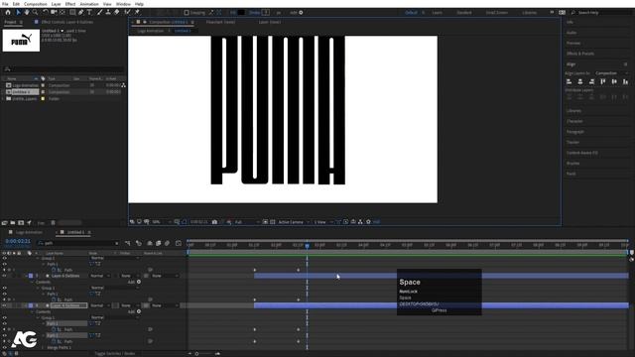Create new composition icon in Project panel
The height and width of the screenshot is (357, 635).
click(x=21, y=222)
